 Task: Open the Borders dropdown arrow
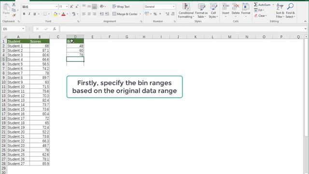tap(49, 14)
